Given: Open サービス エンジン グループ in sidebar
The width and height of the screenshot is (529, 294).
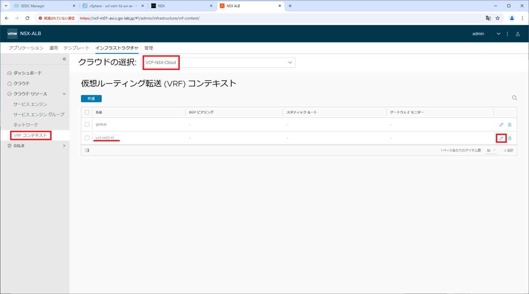Looking at the screenshot, I should coord(39,115).
